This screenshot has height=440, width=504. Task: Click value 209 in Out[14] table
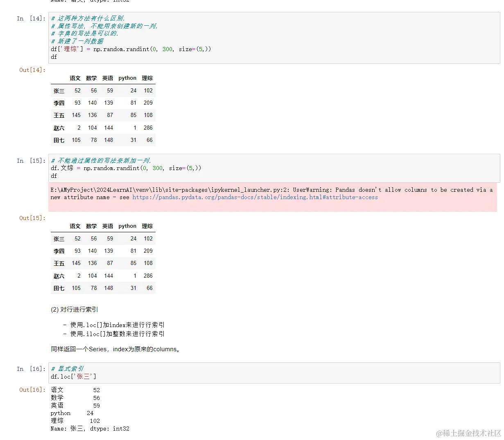[148, 103]
